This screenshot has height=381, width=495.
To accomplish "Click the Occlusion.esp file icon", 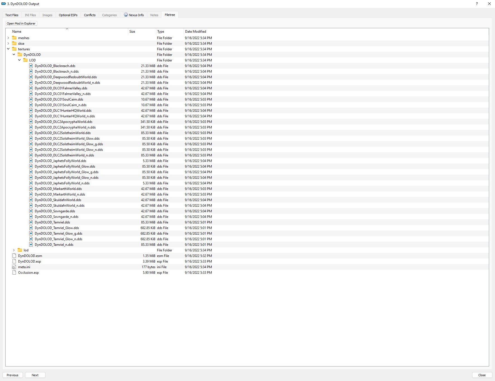I will tap(14, 272).
